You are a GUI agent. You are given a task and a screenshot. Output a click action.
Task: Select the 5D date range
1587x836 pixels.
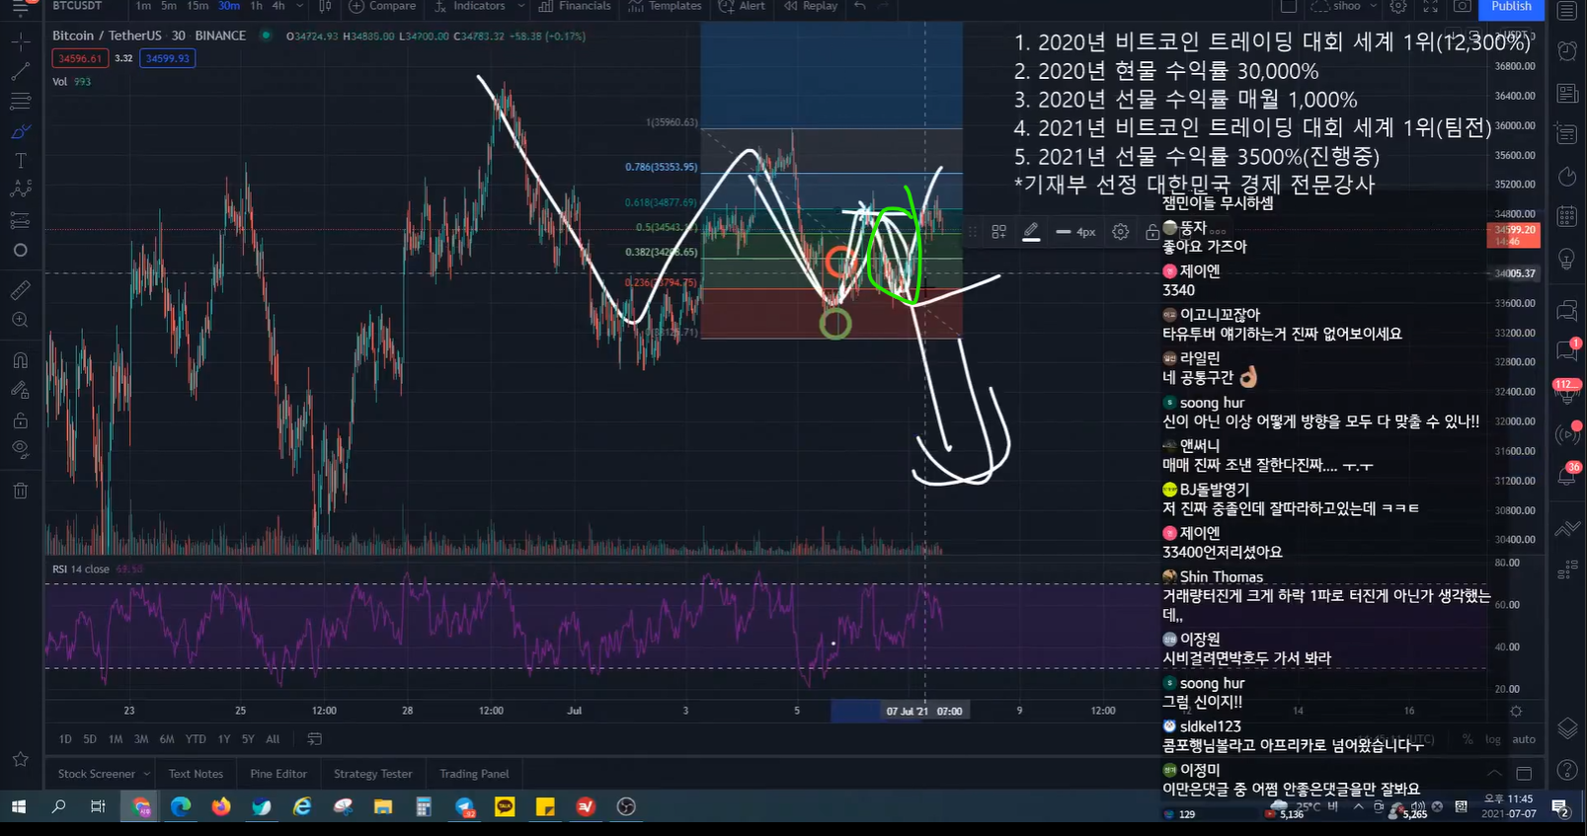tap(90, 739)
